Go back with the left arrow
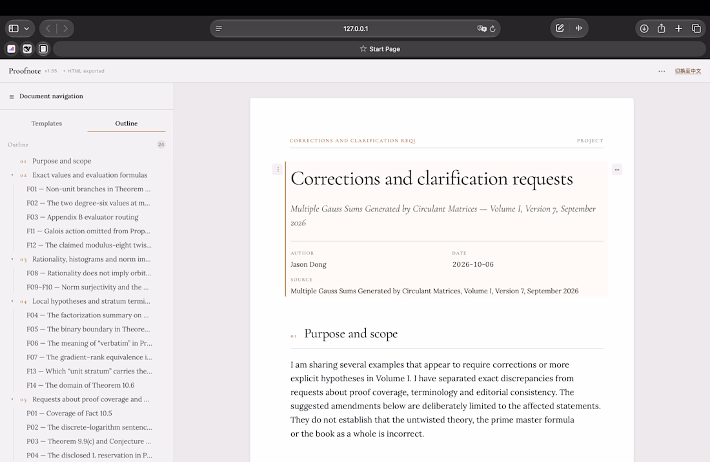The image size is (710, 462). (48, 28)
